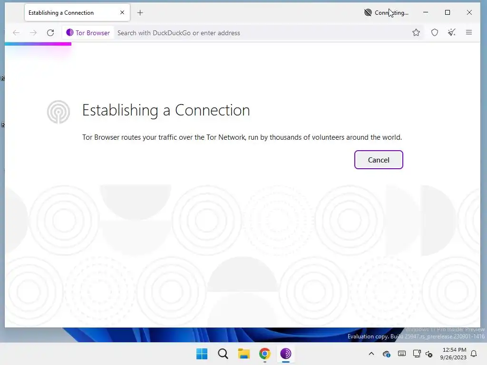The image size is (487, 365).
Task: Open a new tab with plus button
Action: [x=140, y=13]
